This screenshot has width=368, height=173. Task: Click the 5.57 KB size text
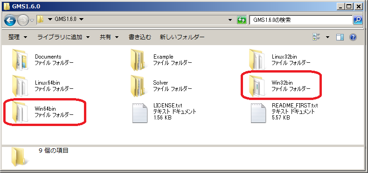coord(281,118)
